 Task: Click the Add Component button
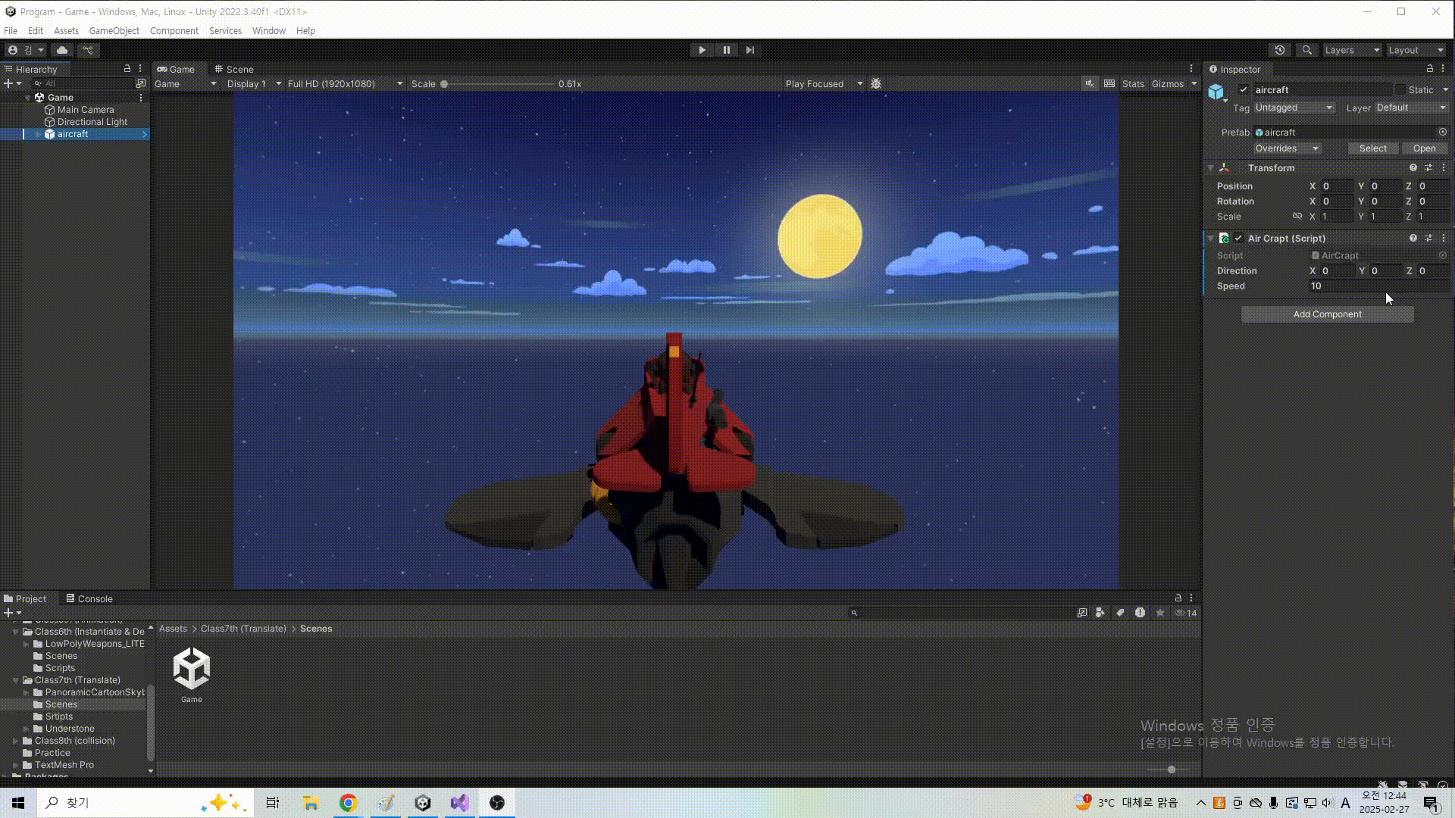(x=1327, y=314)
